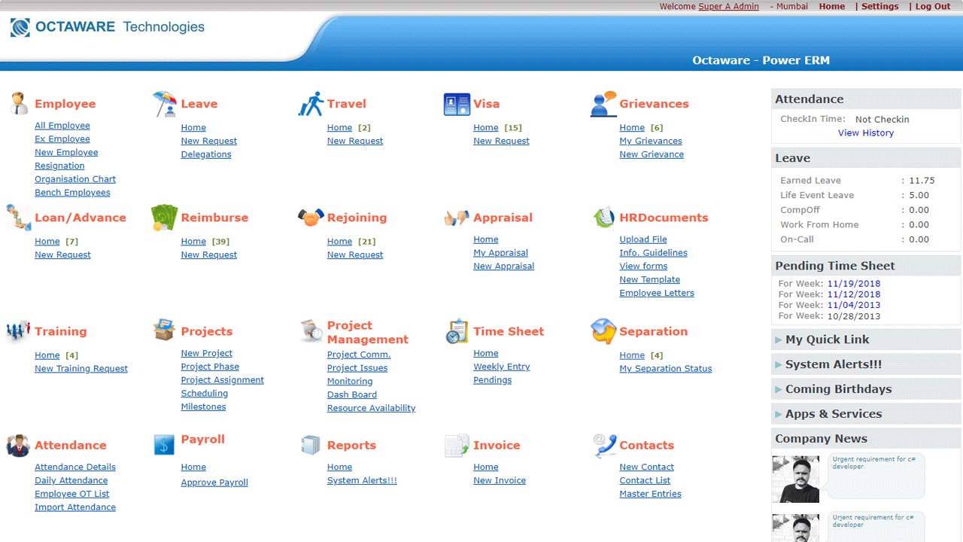The image size is (963, 542).
Task: Click the Travel walking-person icon
Action: pos(311,104)
